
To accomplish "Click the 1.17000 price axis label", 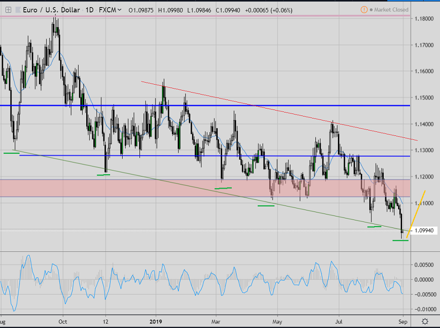I will coord(424,45).
